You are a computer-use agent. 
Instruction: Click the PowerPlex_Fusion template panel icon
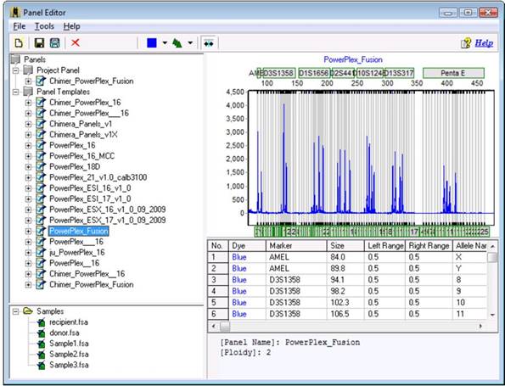(41, 231)
